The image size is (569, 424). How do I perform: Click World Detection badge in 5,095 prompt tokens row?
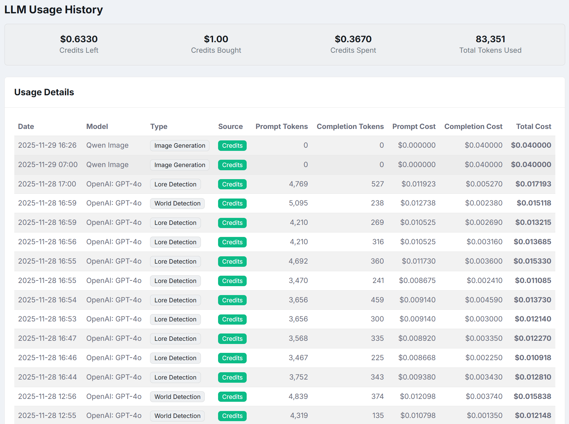tap(177, 203)
